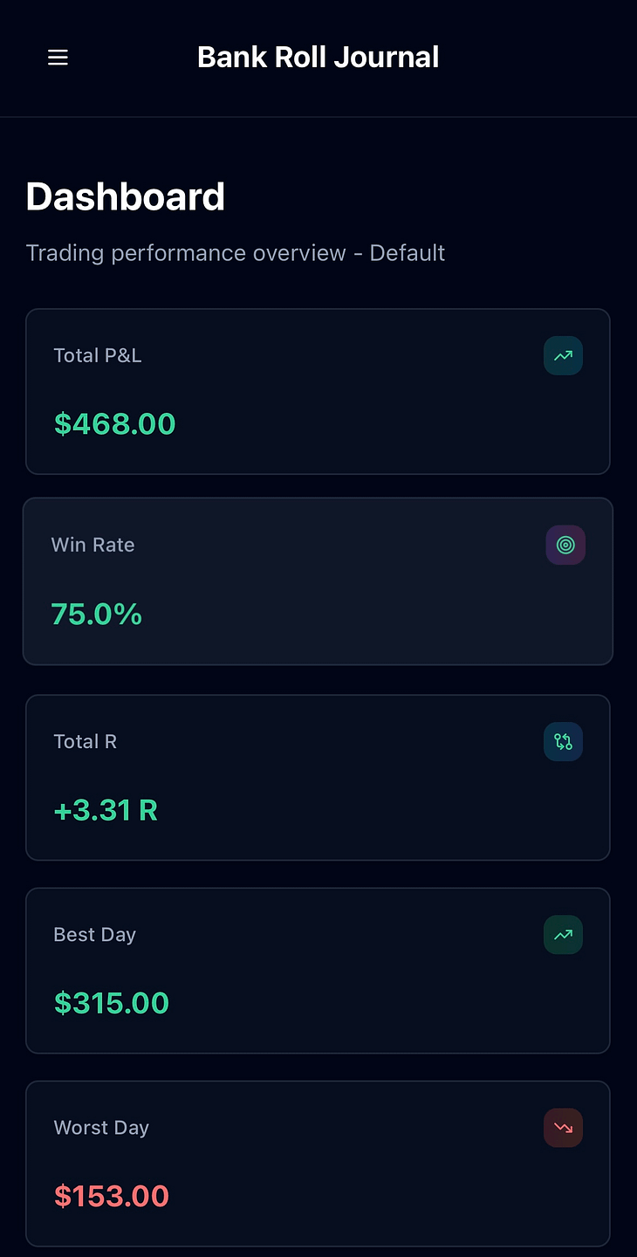Open the Total R card

coord(318,778)
